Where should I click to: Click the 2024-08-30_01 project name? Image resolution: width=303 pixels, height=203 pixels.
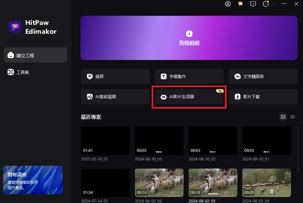coord(256,159)
